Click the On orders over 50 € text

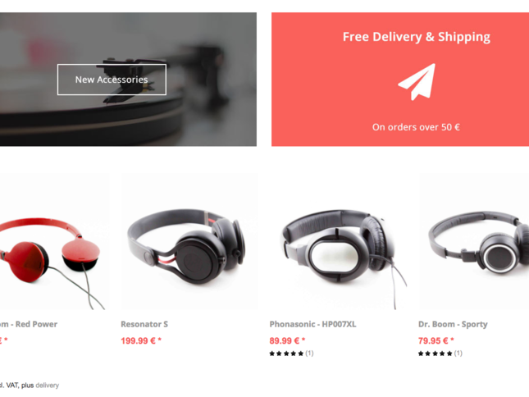416,127
